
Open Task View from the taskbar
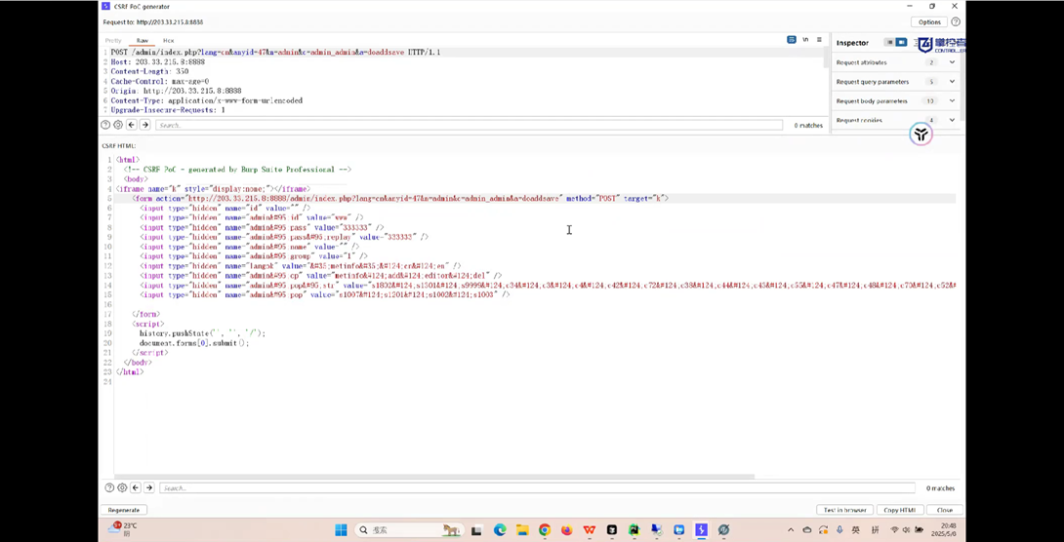[477, 529]
